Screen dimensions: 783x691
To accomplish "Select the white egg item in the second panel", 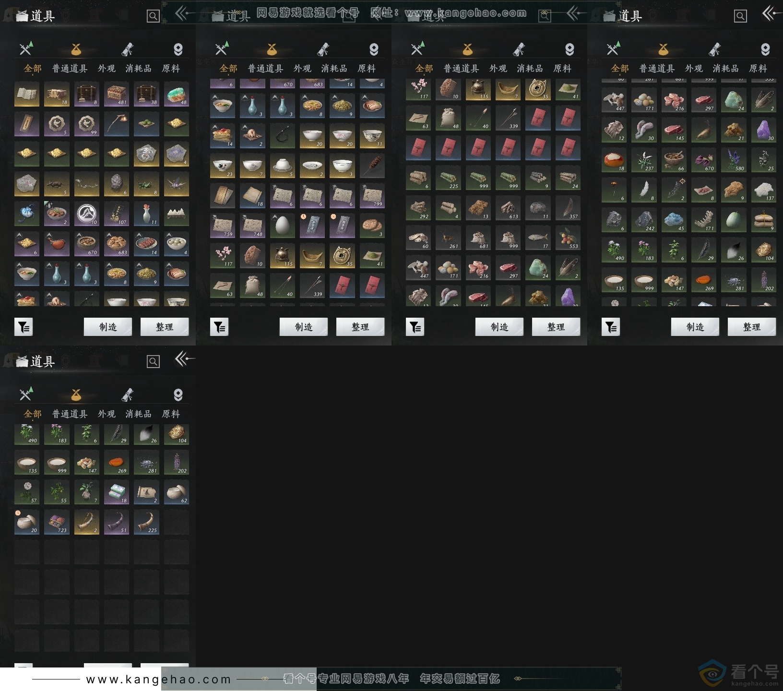I will (283, 226).
